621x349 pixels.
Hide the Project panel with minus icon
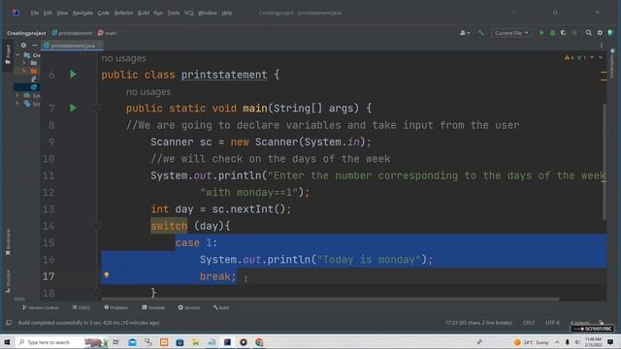35,46
